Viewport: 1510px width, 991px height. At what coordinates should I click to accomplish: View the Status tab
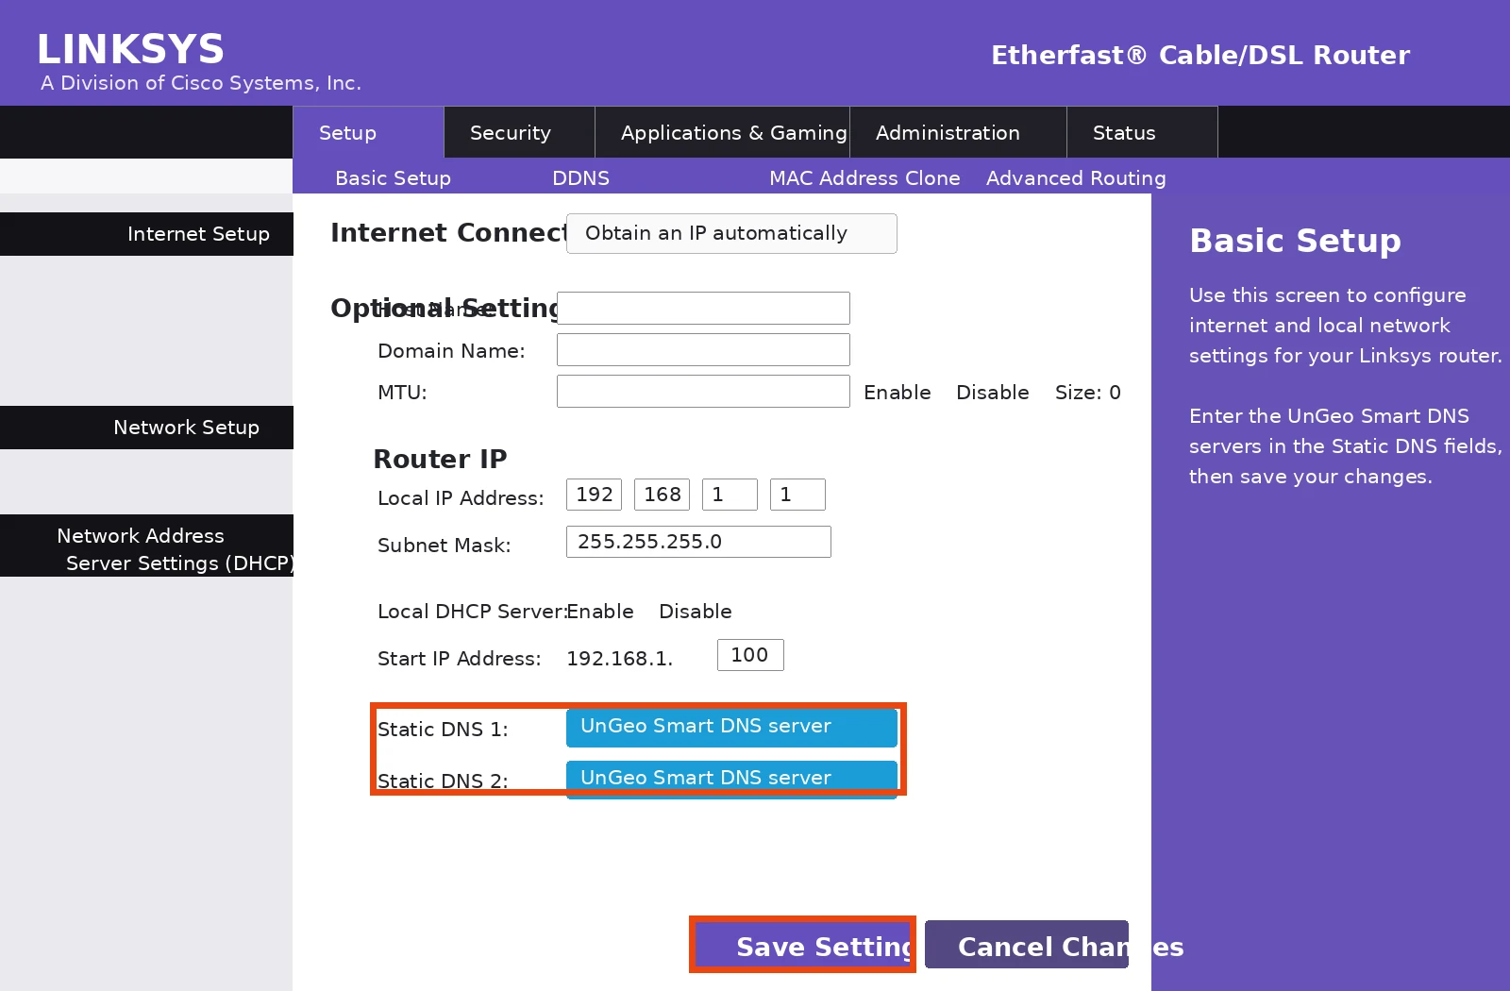click(1142, 132)
